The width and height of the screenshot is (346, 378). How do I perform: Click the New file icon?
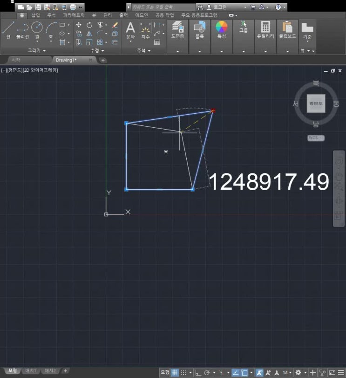click(20, 7)
